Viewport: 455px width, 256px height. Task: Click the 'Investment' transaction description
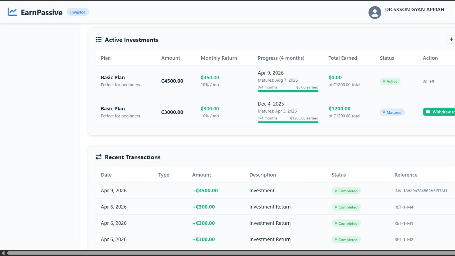tap(262, 191)
